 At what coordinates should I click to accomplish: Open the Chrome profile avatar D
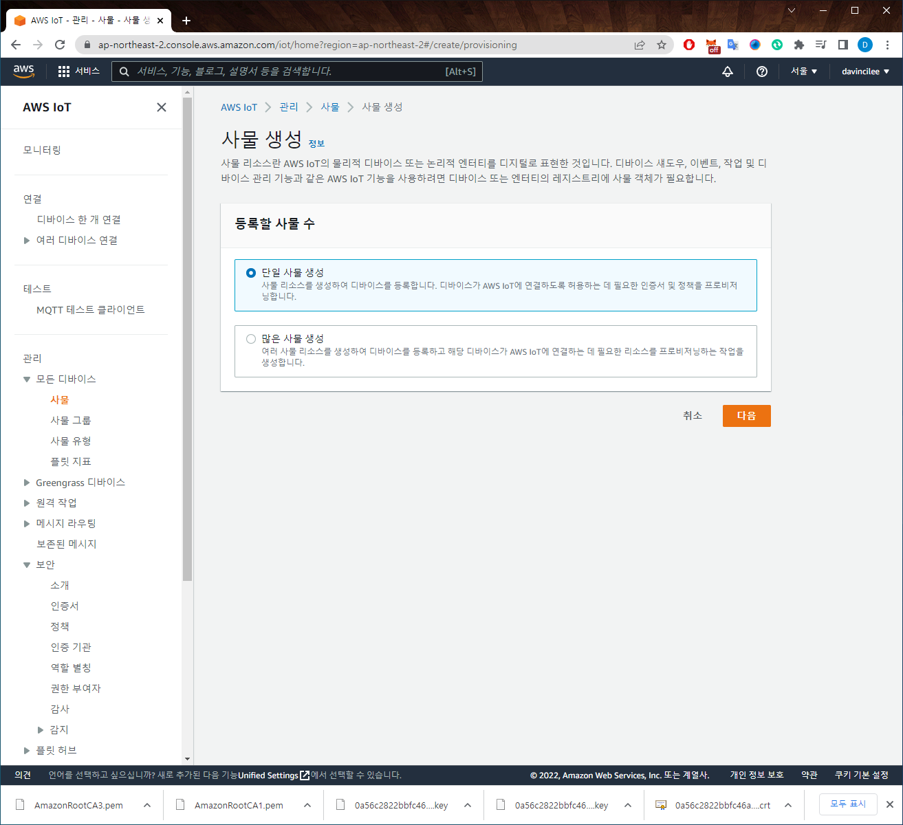(x=865, y=45)
